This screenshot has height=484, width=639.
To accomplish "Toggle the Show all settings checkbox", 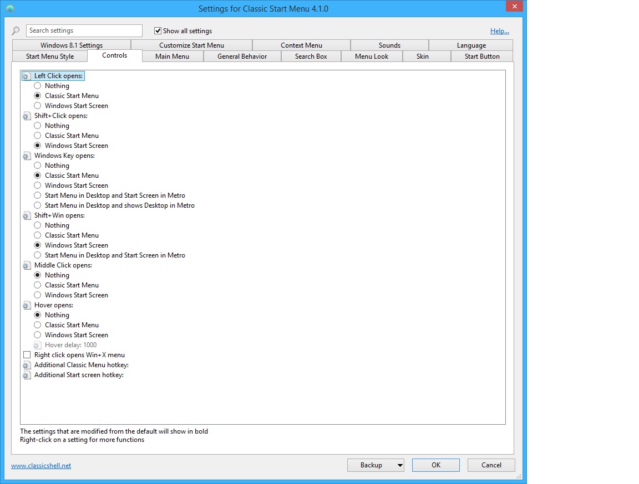I will pos(158,30).
